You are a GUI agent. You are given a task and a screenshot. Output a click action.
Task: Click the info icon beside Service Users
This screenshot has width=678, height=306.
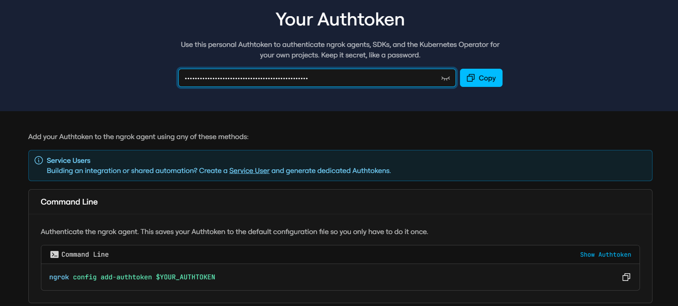pyautogui.click(x=38, y=160)
